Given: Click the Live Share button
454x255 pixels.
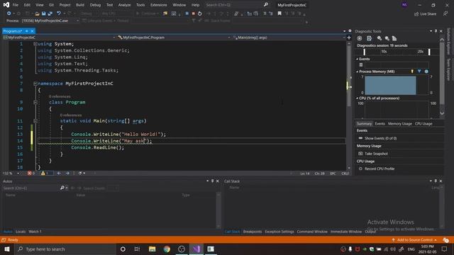Looking at the screenshot, I should [425, 14].
